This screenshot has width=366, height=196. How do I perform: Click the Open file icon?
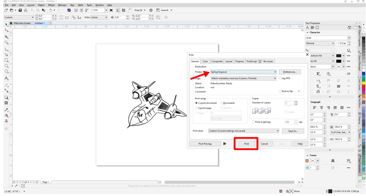click(x=11, y=10)
